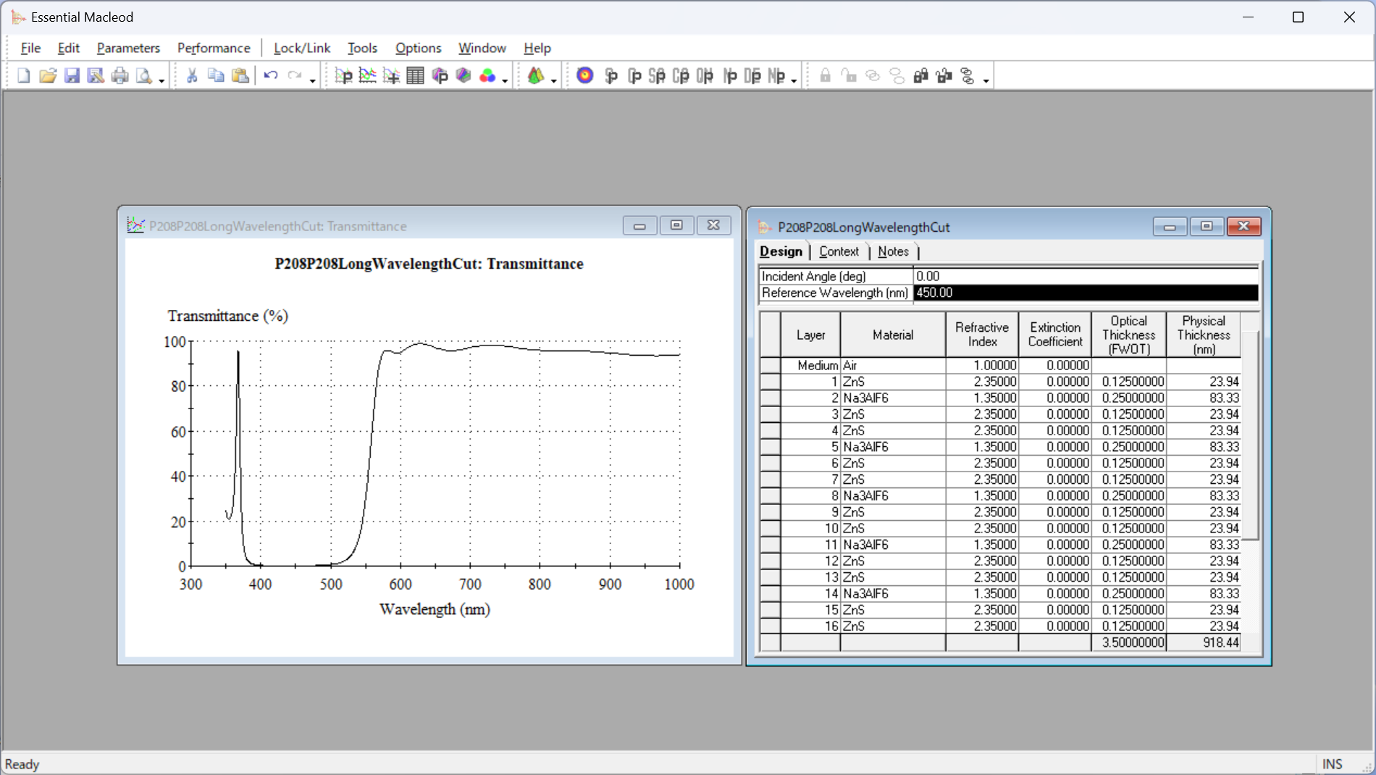
Task: Open the Lock/Link menu
Action: click(x=302, y=48)
